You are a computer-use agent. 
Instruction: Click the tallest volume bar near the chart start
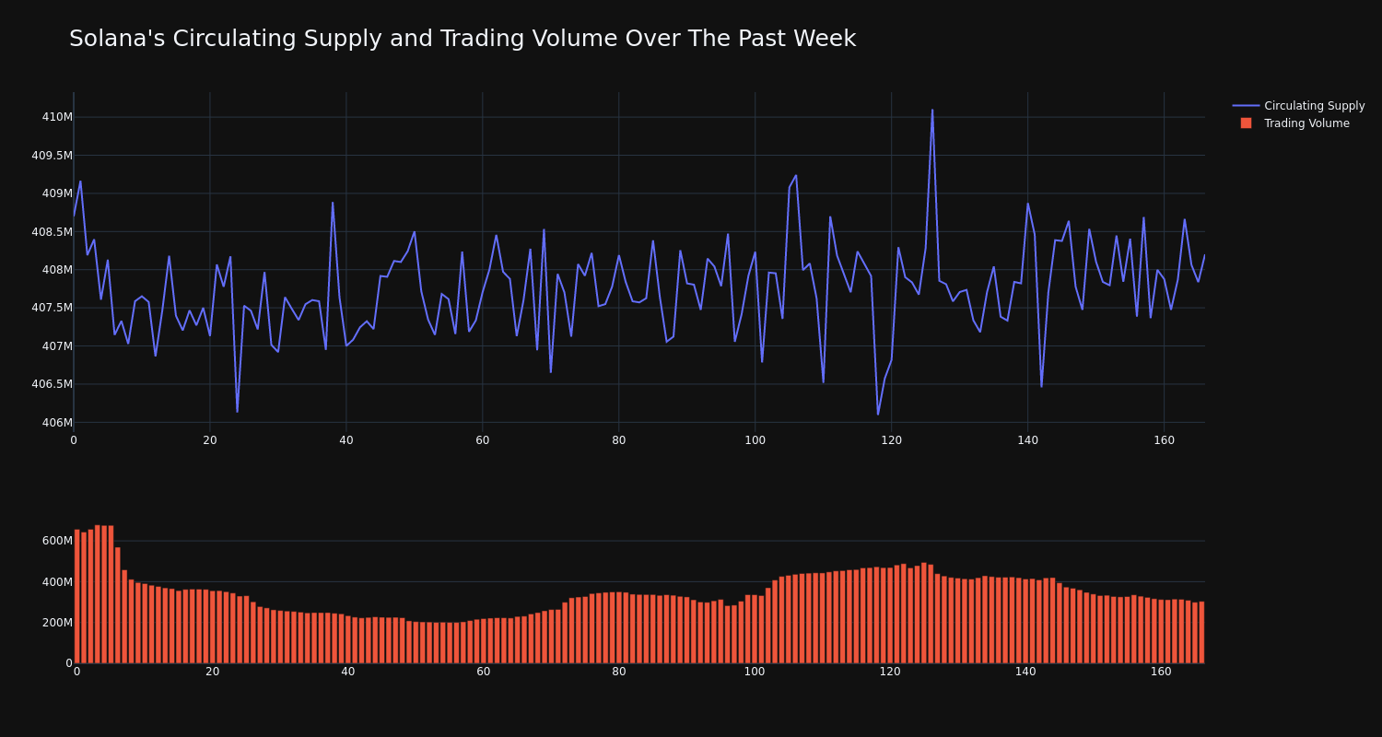97,594
